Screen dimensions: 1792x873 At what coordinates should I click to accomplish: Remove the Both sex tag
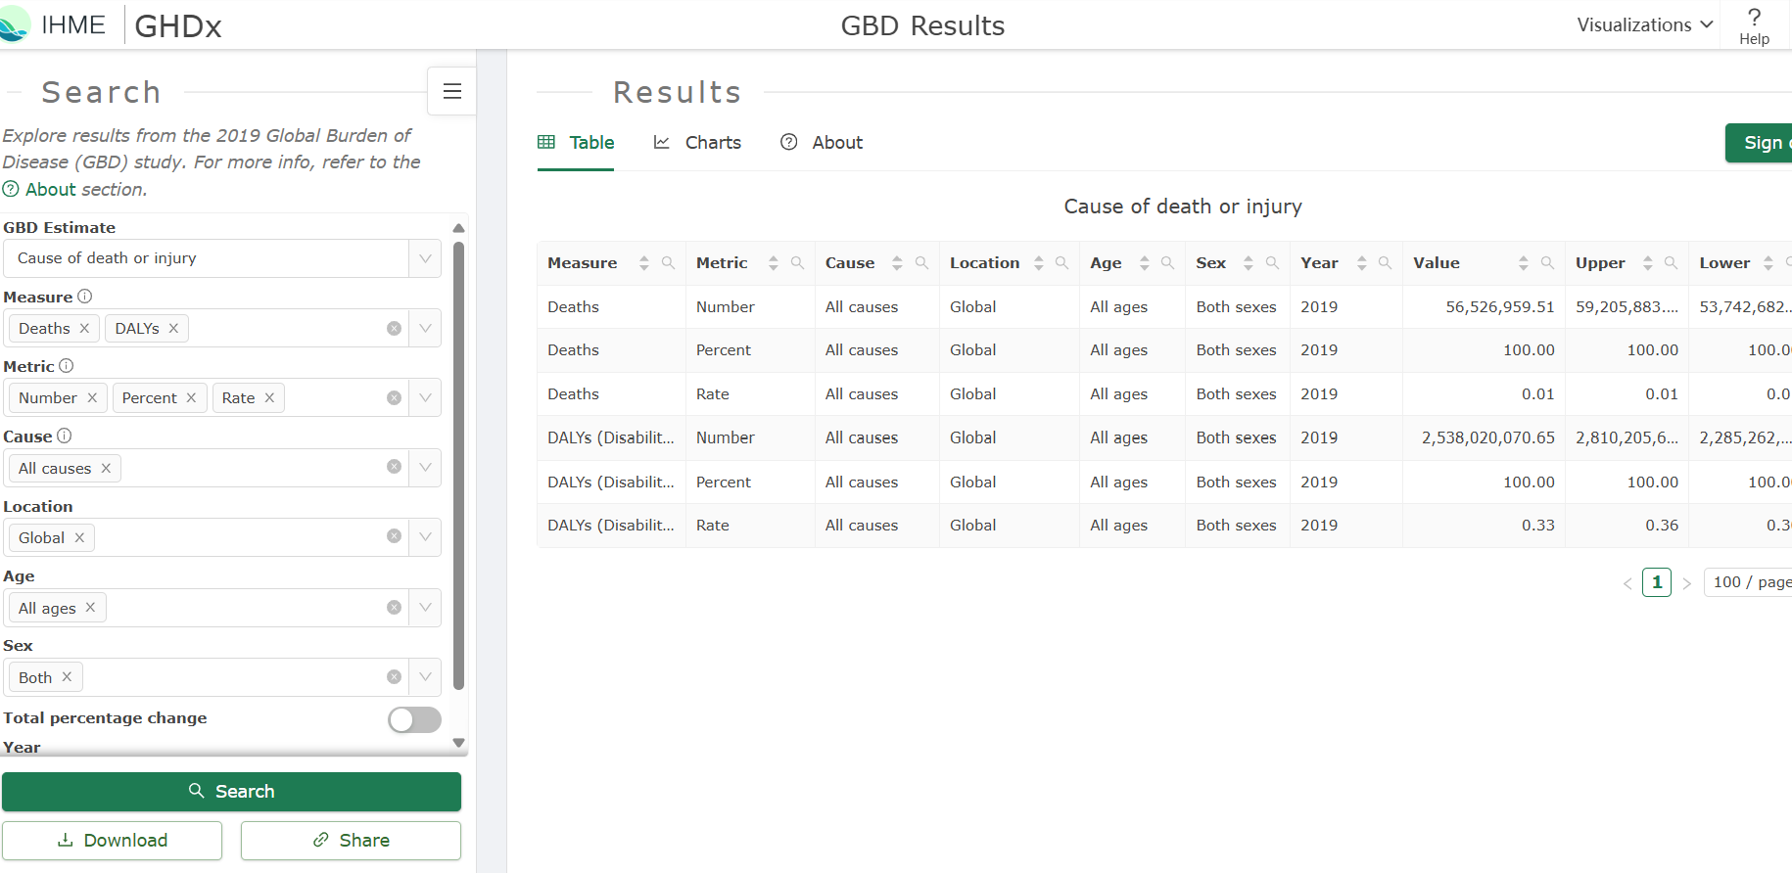click(x=67, y=676)
